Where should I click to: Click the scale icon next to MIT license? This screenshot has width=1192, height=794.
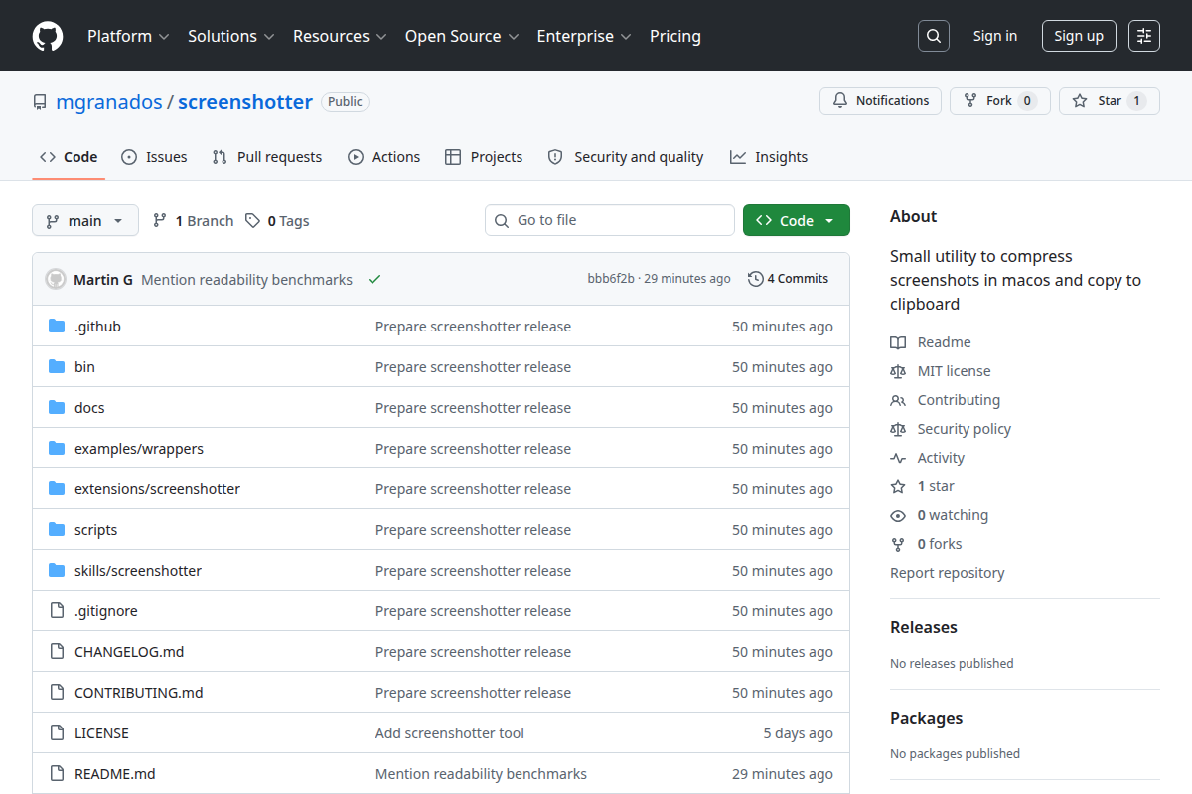[x=898, y=371]
